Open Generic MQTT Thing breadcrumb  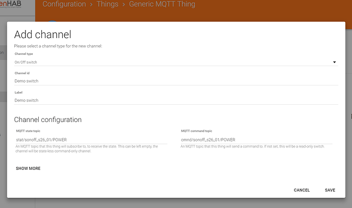click(x=162, y=4)
